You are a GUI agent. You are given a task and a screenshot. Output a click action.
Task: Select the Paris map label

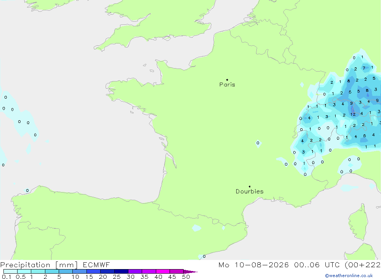(x=227, y=84)
